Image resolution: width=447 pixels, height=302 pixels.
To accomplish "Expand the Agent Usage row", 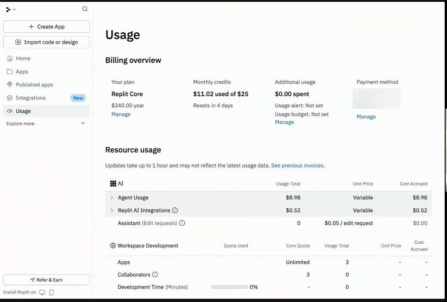I will point(112,197).
